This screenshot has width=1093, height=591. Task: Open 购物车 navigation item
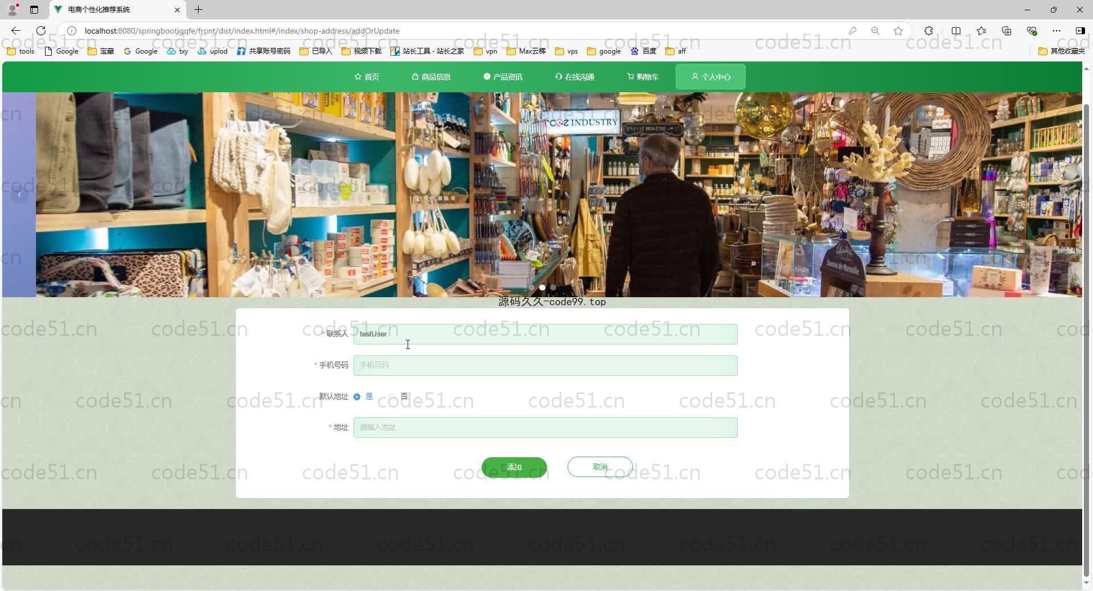click(643, 77)
